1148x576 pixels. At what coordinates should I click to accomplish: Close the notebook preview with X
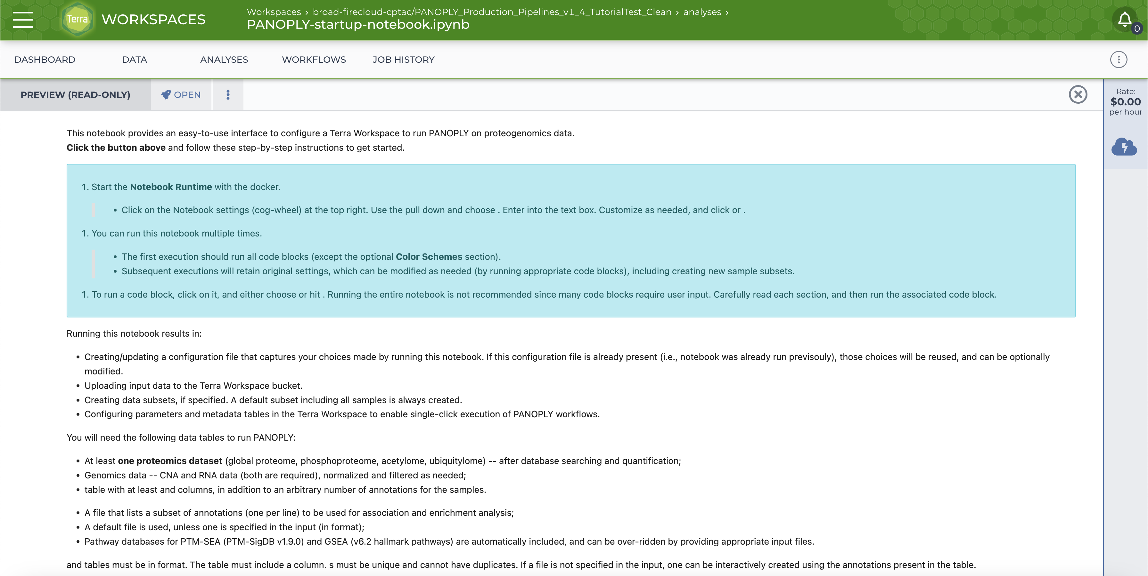1078,94
